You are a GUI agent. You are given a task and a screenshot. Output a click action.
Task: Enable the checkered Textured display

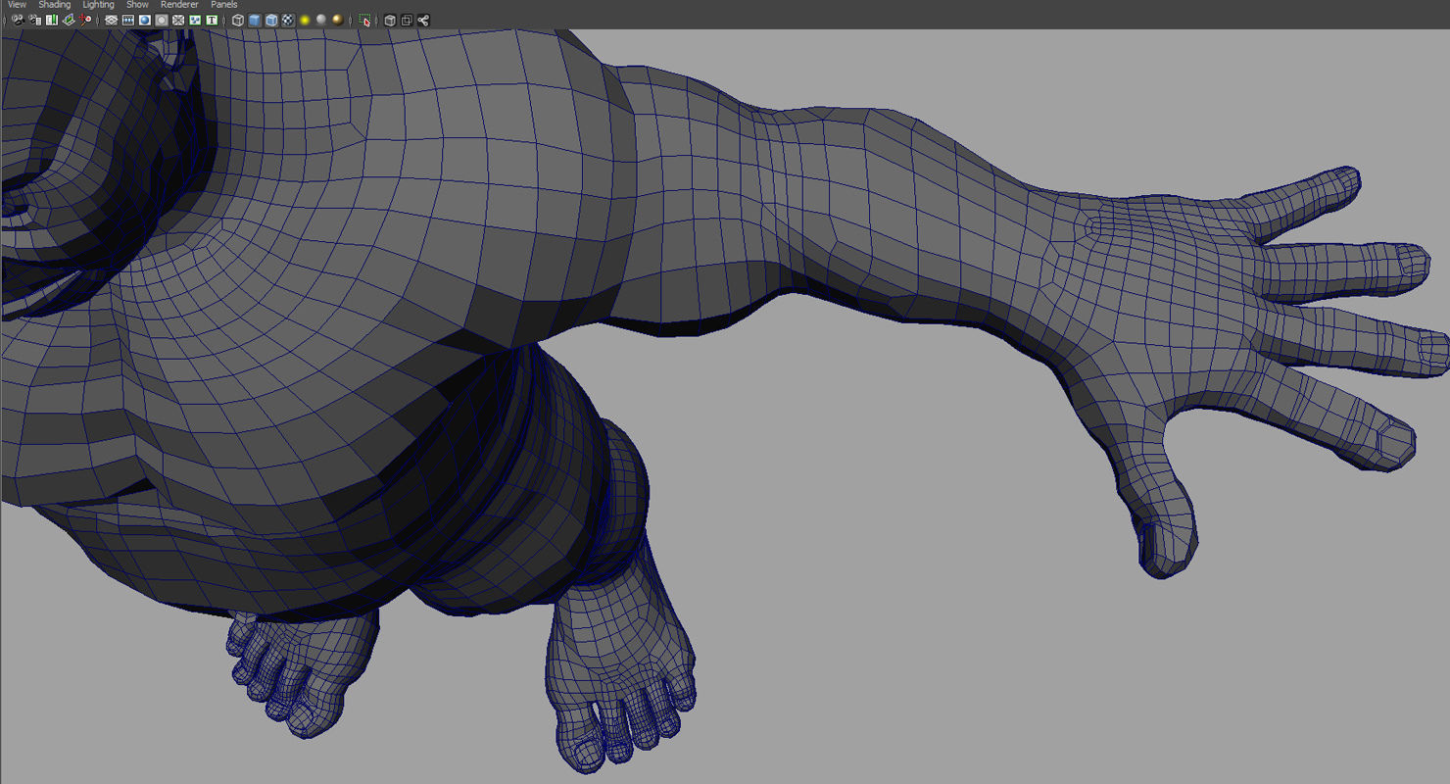point(288,20)
